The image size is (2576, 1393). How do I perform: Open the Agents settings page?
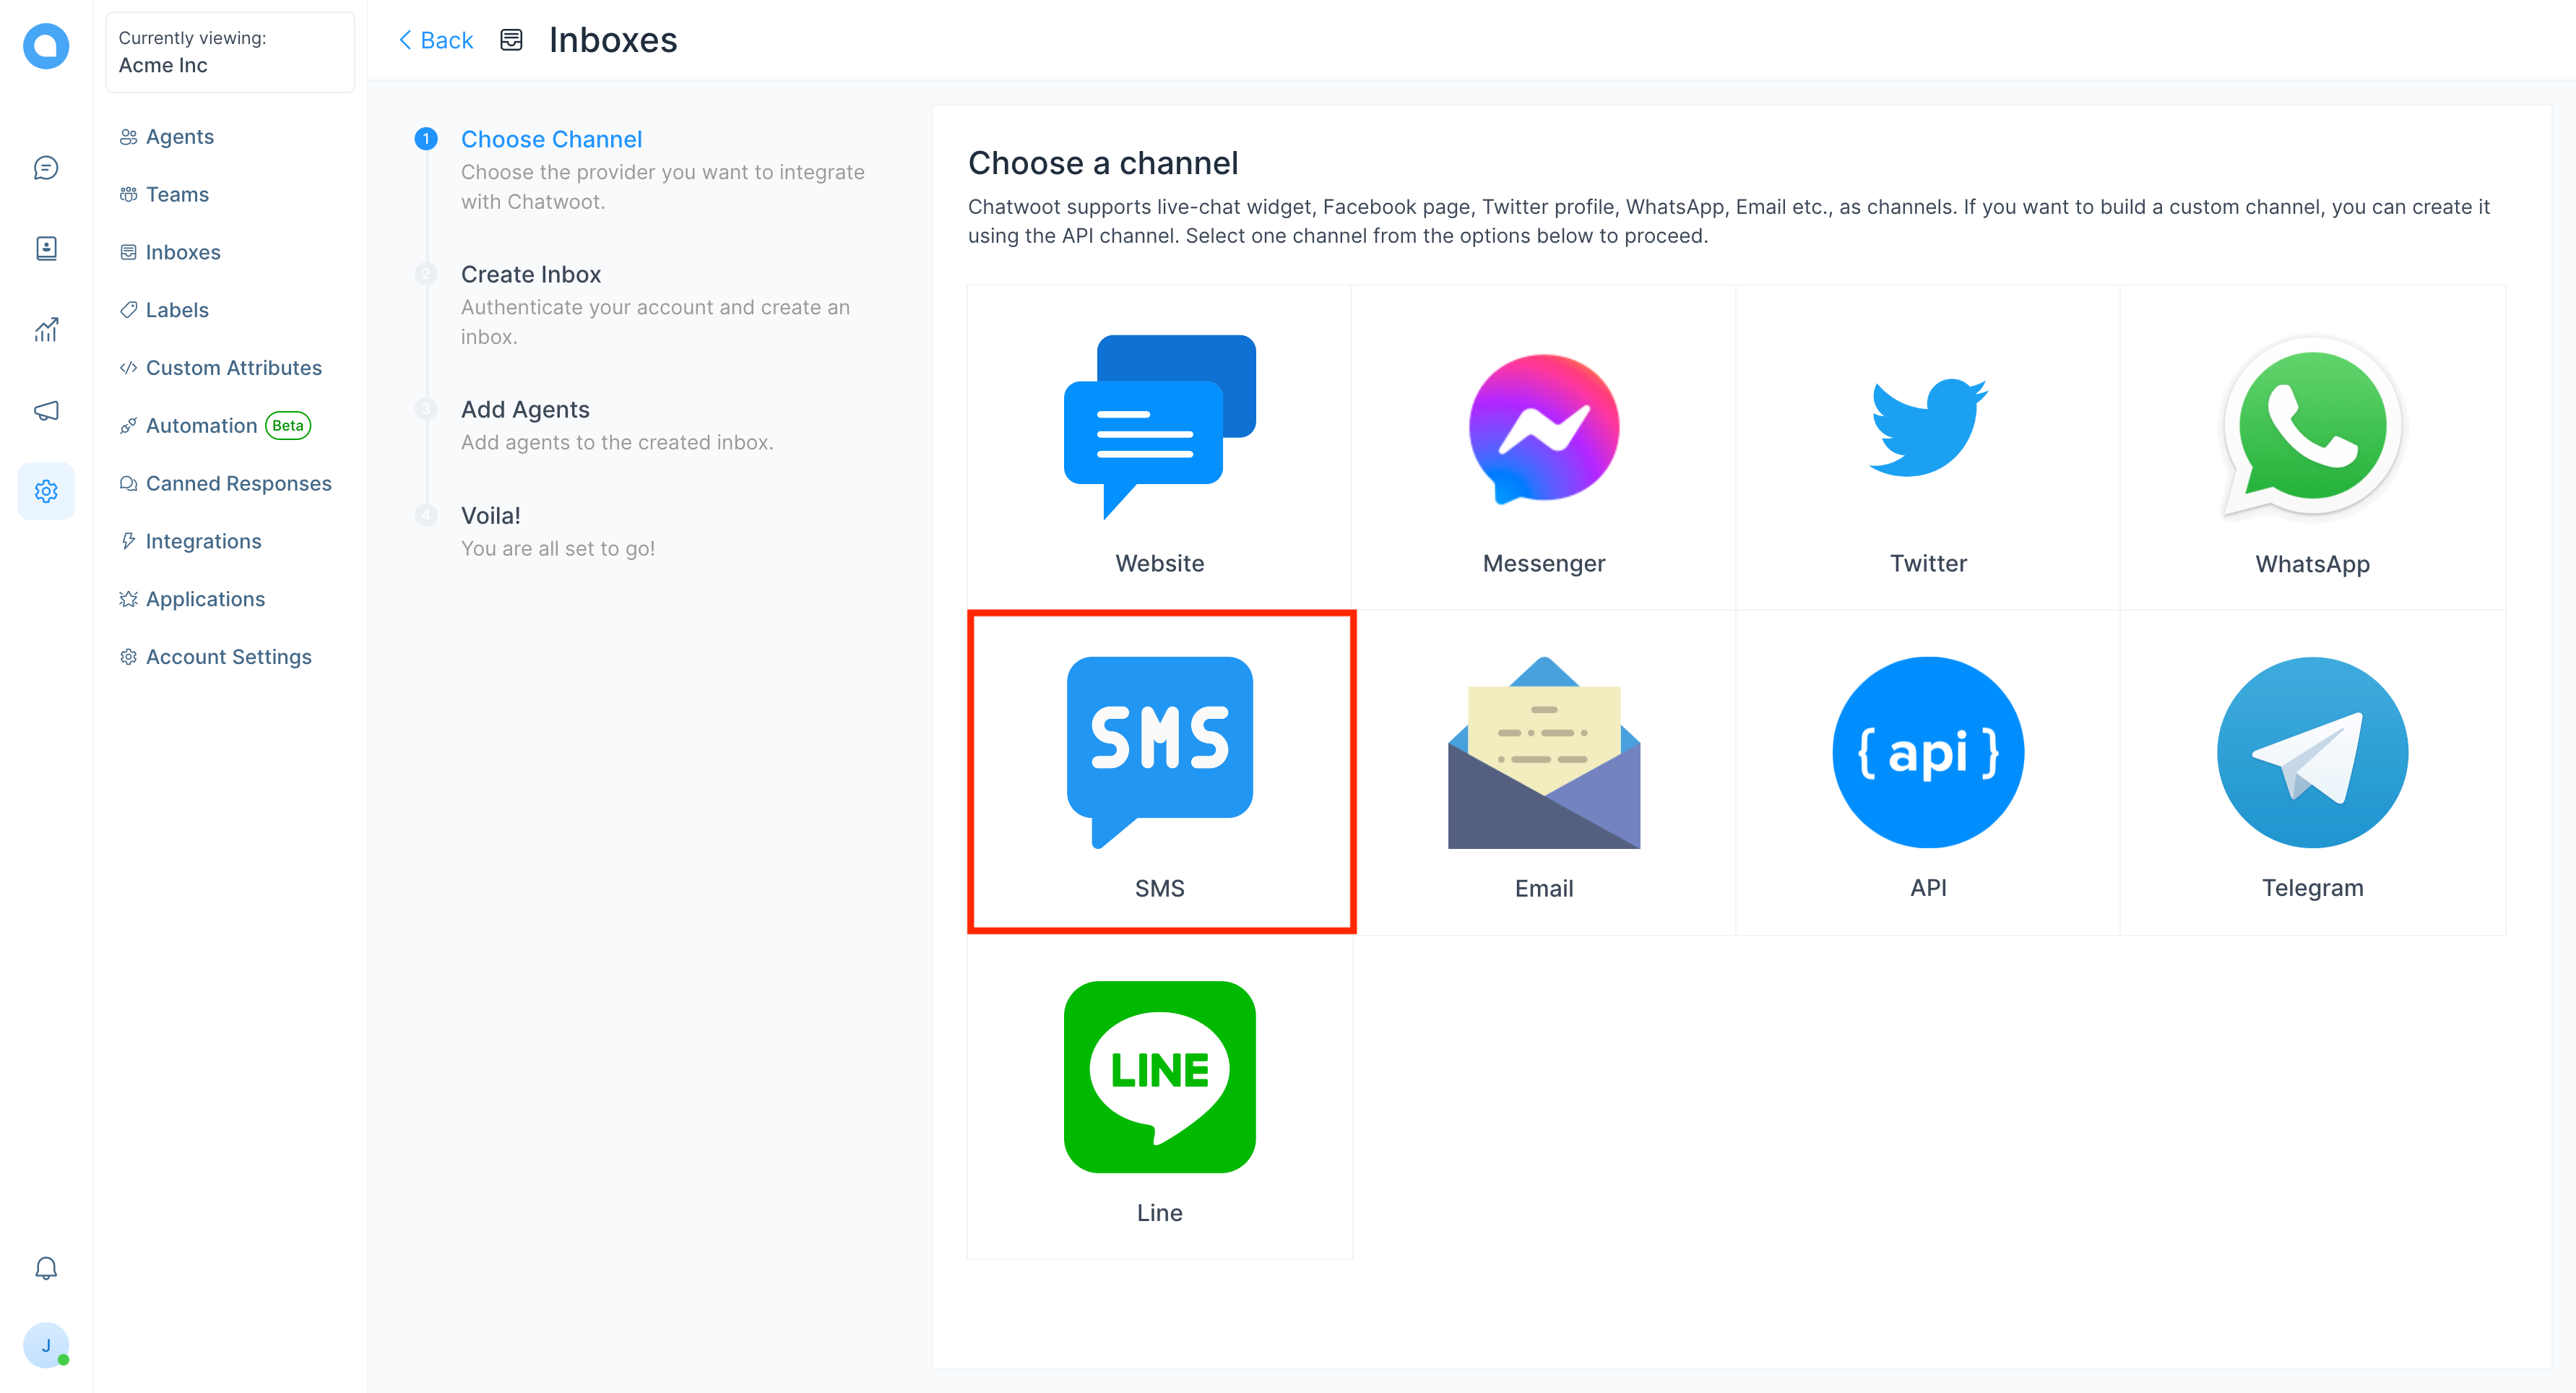click(178, 136)
